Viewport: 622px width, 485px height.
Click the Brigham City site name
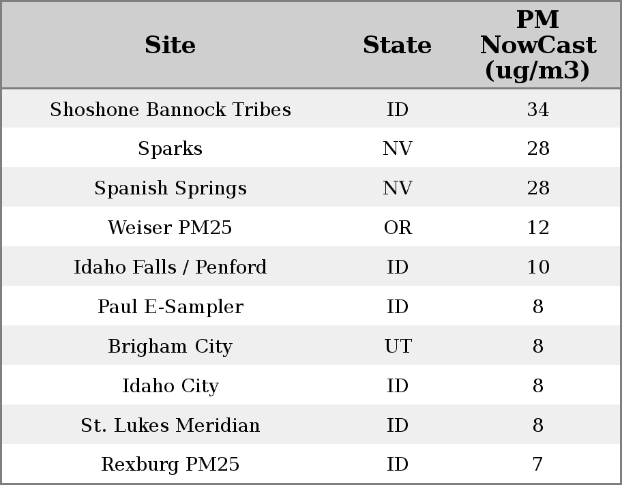[x=170, y=347]
